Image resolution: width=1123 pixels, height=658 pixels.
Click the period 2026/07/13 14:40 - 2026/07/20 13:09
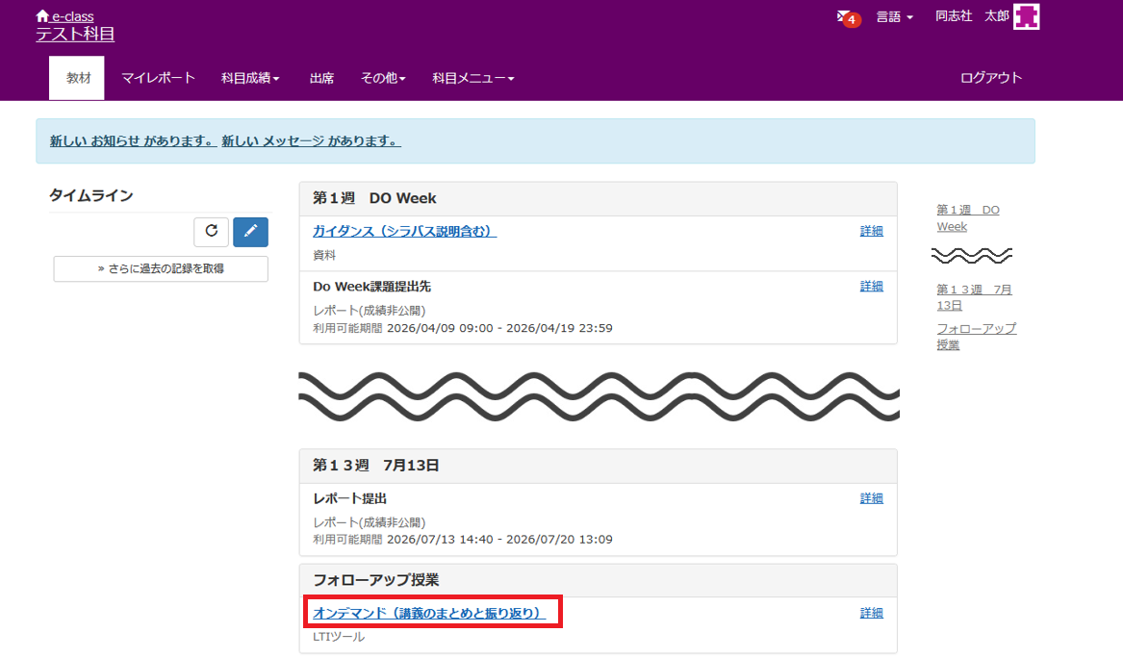(x=499, y=539)
